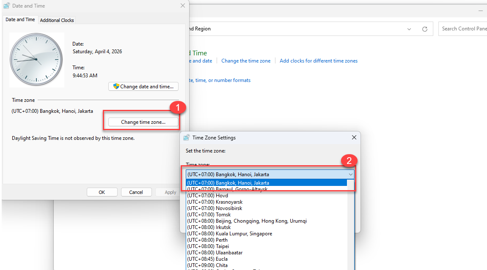Click the refresh icon in address bar
Image resolution: width=487 pixels, height=270 pixels.
point(425,29)
